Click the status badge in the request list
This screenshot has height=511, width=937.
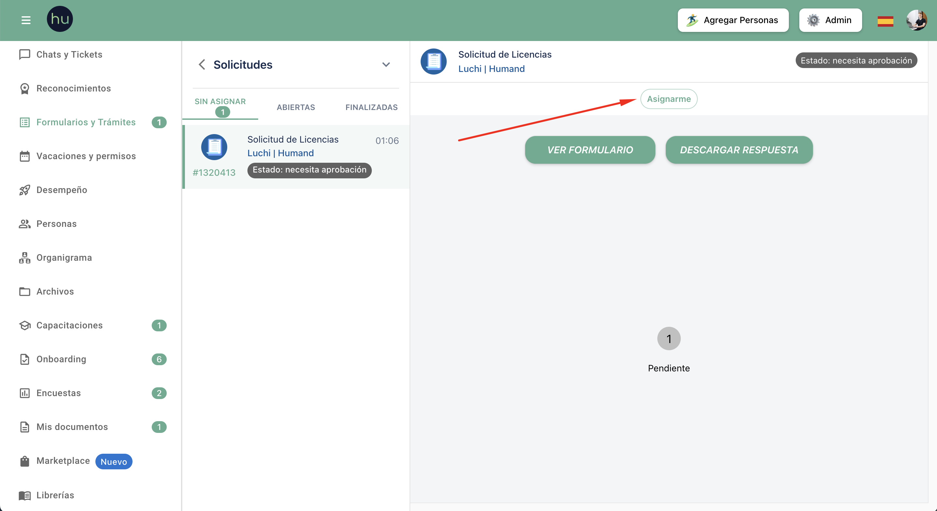(309, 170)
